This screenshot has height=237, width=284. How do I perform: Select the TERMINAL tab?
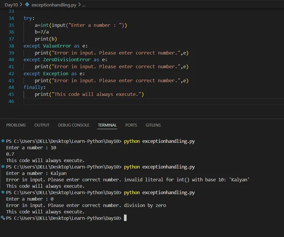point(107,125)
